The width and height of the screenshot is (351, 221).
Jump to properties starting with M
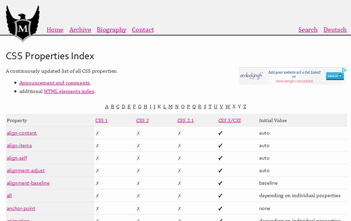(170, 106)
